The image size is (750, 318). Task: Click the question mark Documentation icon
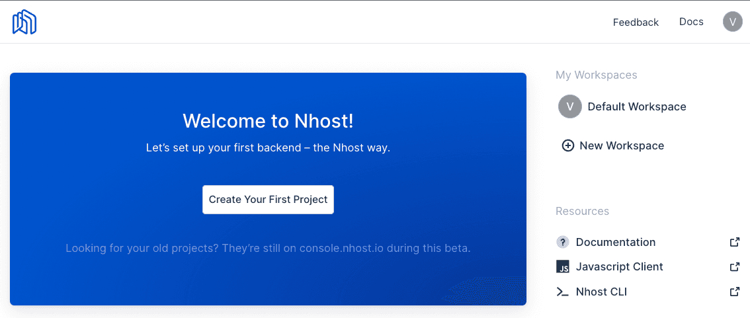(563, 242)
